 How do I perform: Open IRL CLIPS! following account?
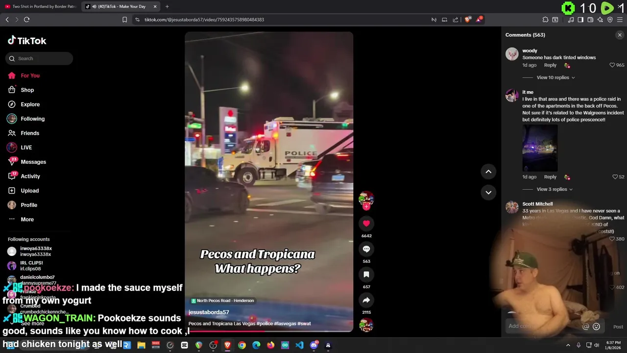pos(31,266)
